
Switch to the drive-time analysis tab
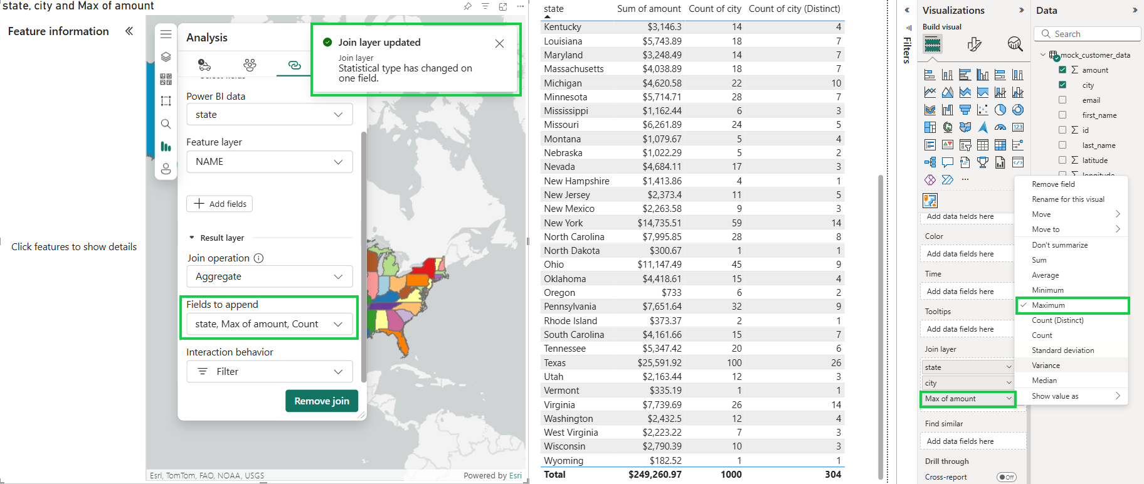click(204, 65)
